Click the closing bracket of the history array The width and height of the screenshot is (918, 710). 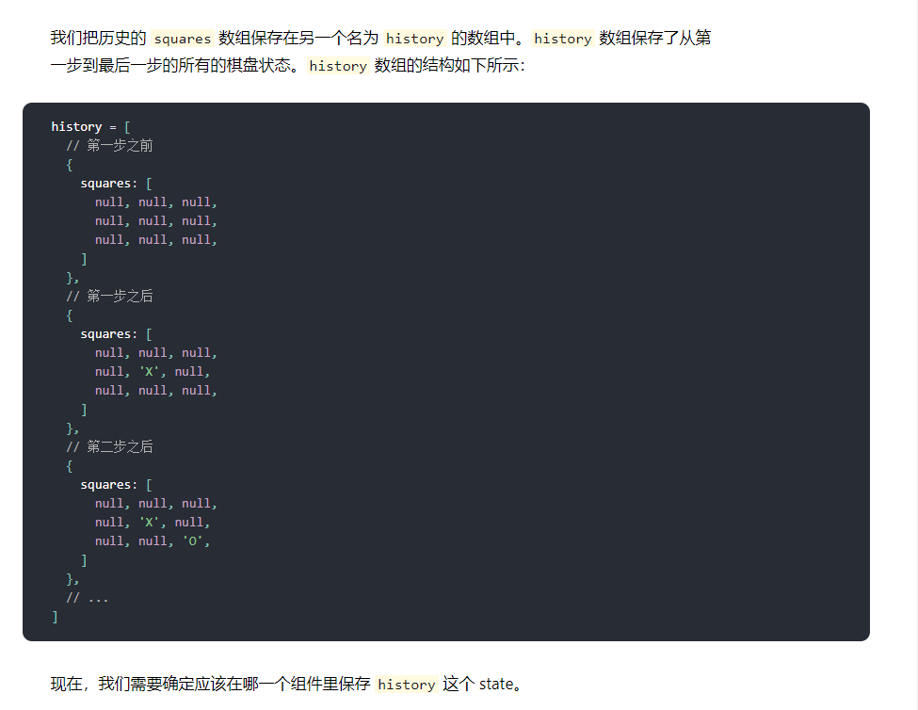coord(54,616)
